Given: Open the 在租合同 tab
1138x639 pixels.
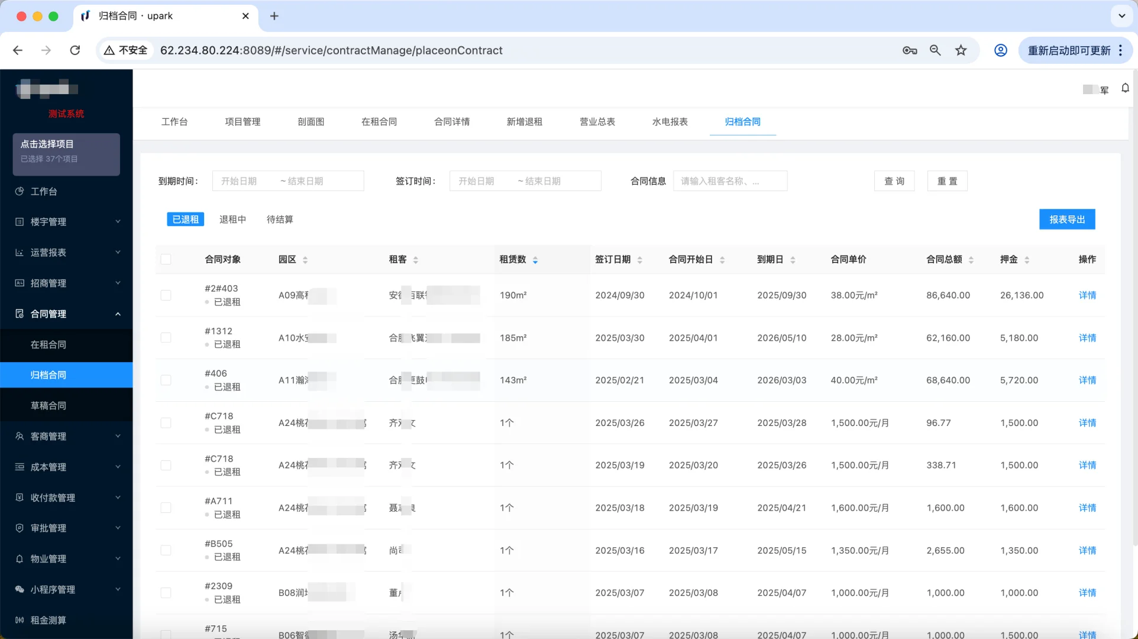Looking at the screenshot, I should coord(379,122).
